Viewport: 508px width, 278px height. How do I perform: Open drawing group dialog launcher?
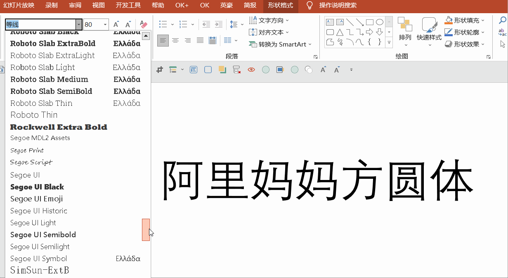(489, 57)
